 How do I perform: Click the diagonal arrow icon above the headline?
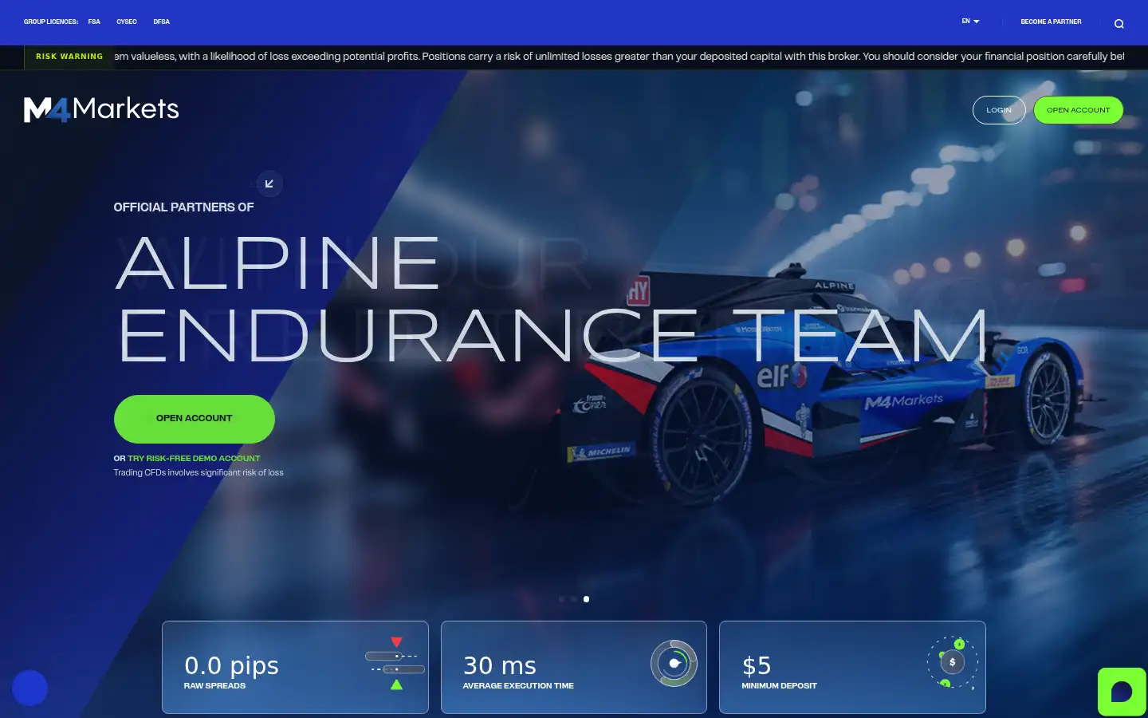(x=269, y=183)
